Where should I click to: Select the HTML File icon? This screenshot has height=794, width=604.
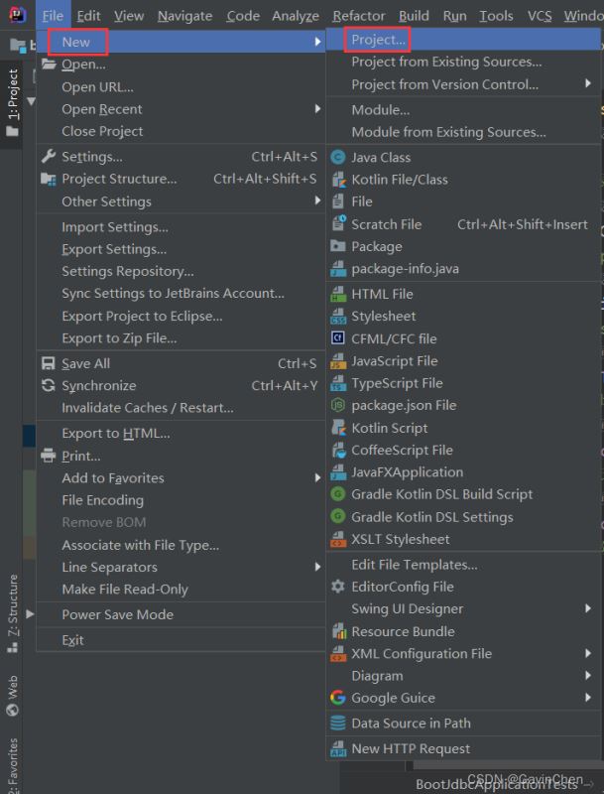338,294
